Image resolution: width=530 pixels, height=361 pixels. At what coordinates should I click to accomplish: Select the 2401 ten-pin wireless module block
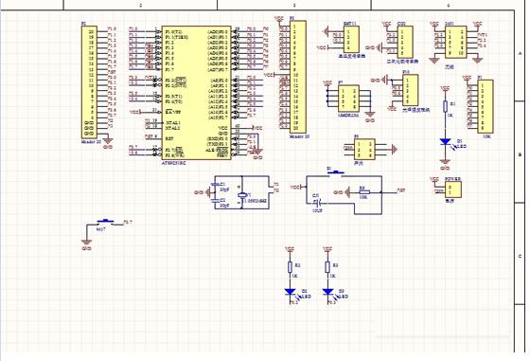[x=455, y=43]
